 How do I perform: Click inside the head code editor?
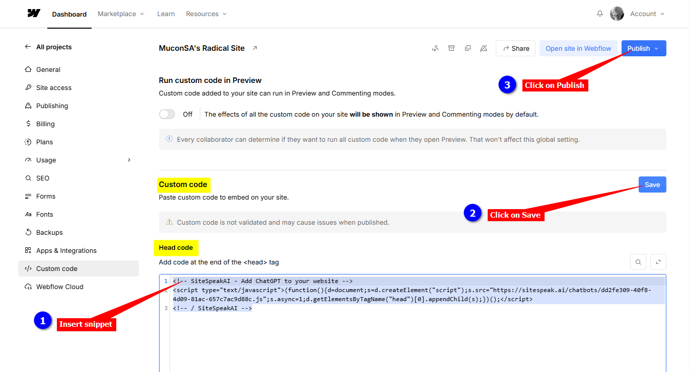[x=413, y=323]
